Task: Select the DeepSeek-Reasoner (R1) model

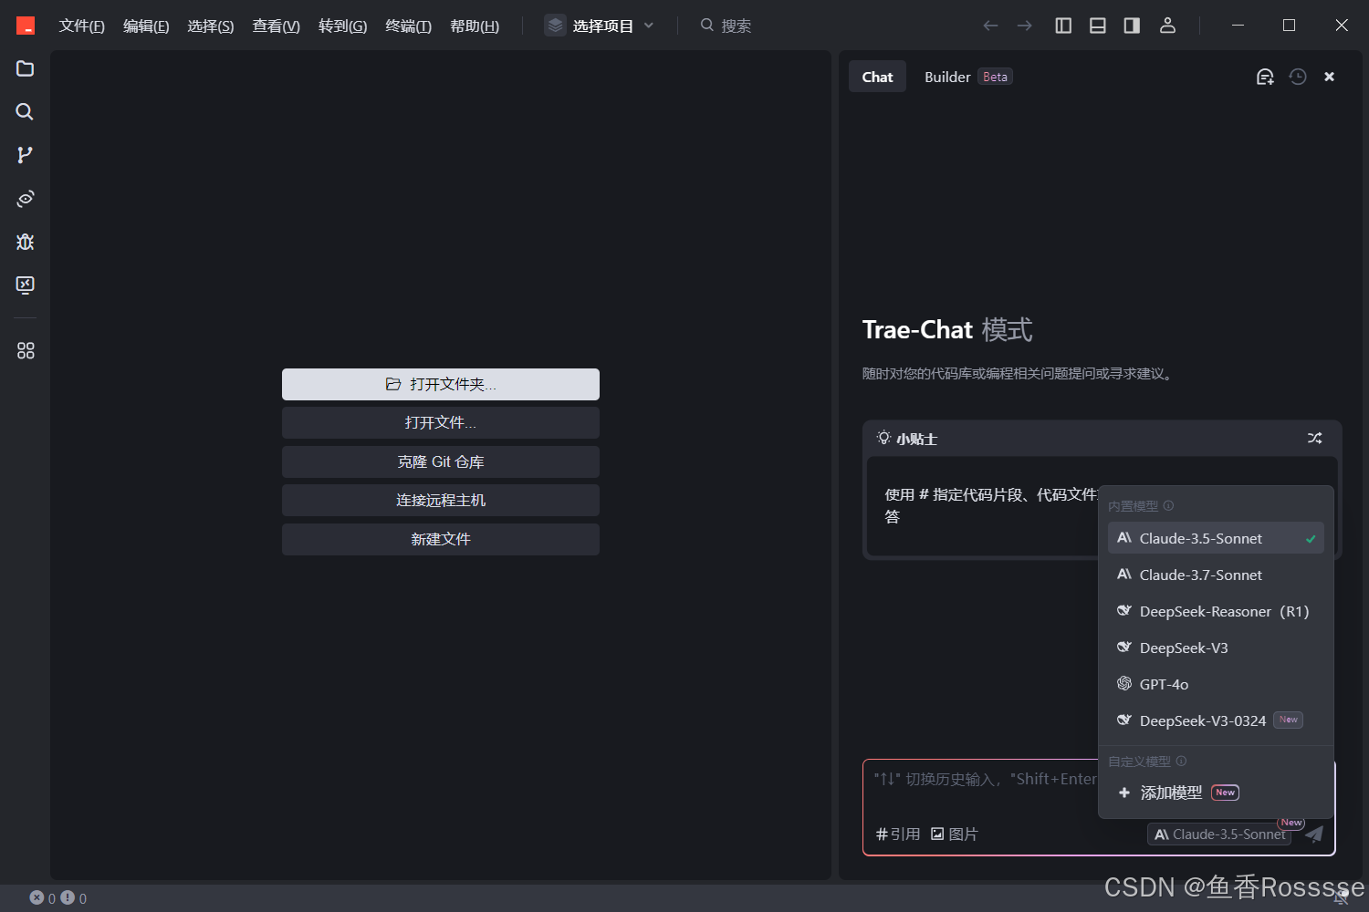Action: [x=1216, y=611]
